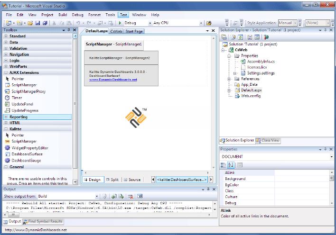Screen dimensions: 336x235
Task: Click the Save All toolbar icon
Action: point(45,23)
